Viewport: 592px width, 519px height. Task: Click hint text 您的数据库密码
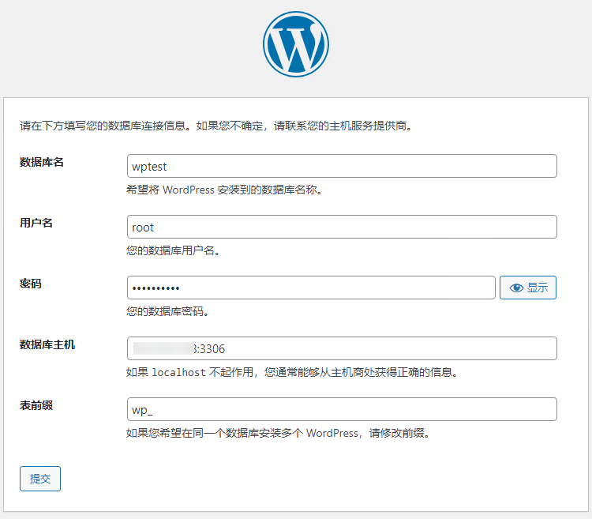pyautogui.click(x=167, y=311)
